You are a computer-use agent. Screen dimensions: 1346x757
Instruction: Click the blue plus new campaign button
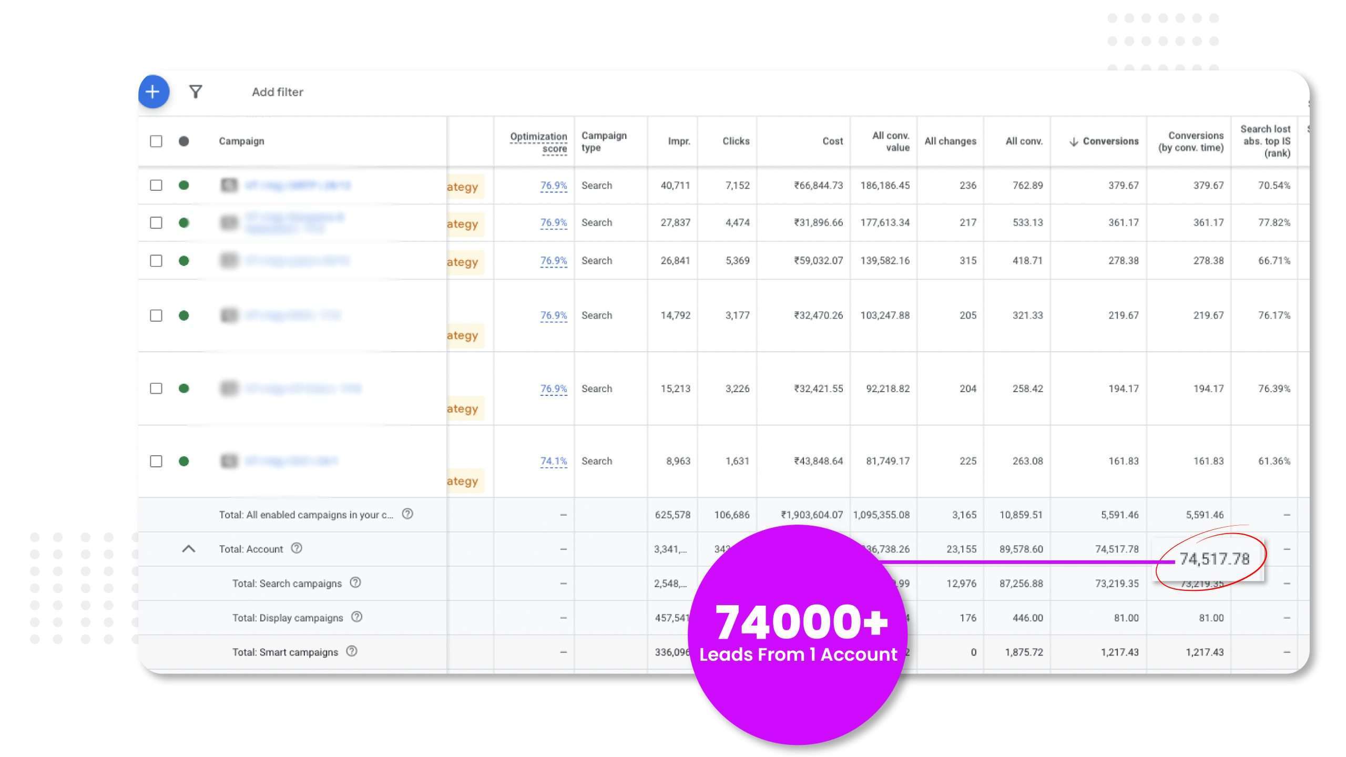point(153,92)
